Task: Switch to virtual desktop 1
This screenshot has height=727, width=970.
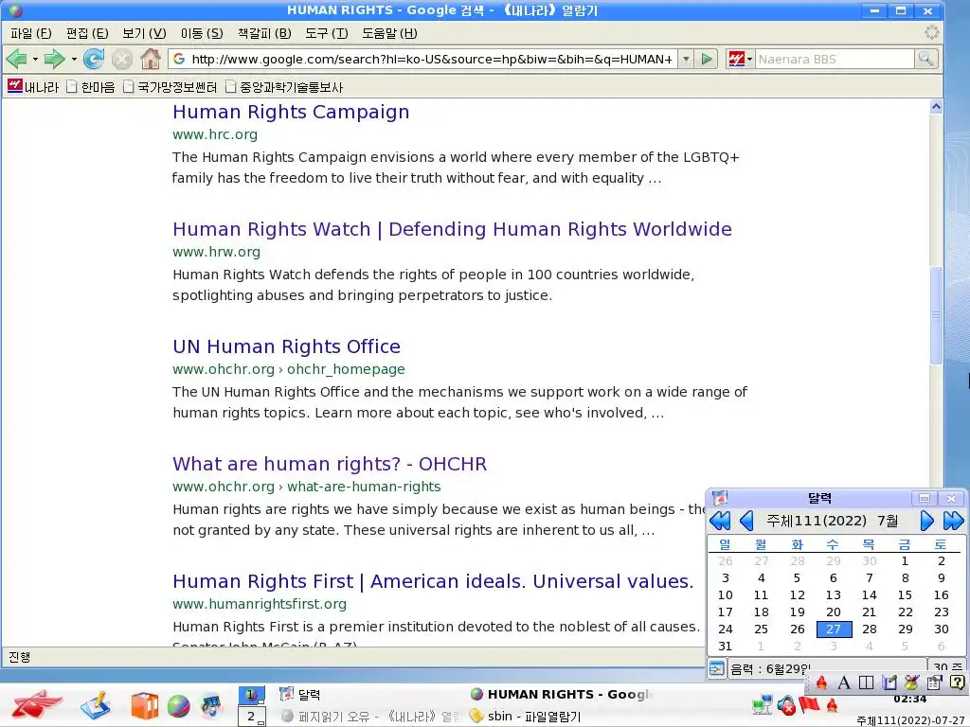Action: click(252, 695)
